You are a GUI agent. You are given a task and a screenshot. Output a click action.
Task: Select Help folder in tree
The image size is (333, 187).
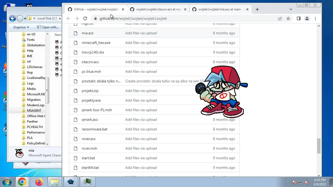point(30,50)
